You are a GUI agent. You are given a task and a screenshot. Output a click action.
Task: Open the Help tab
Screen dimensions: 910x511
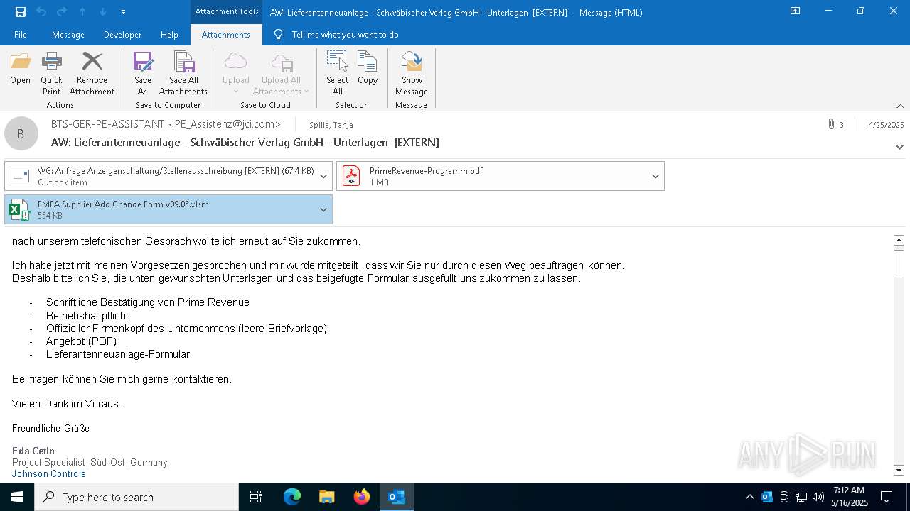tap(169, 35)
